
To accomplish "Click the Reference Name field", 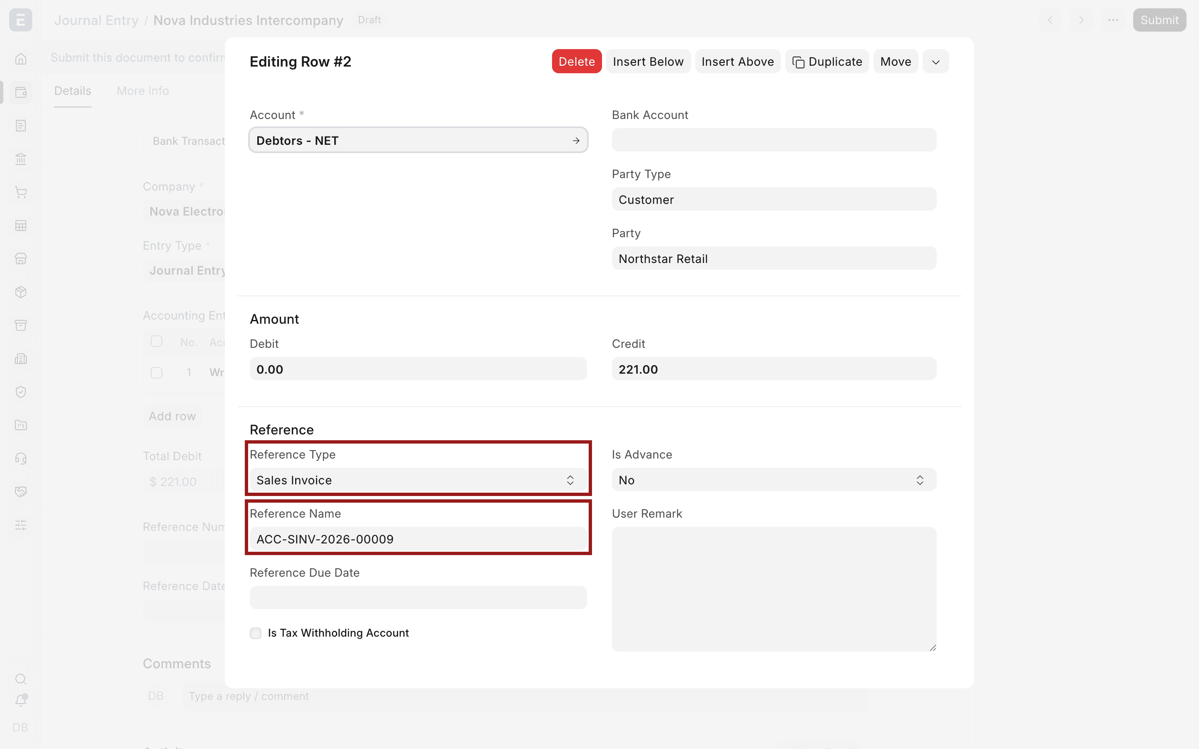I will (x=418, y=539).
